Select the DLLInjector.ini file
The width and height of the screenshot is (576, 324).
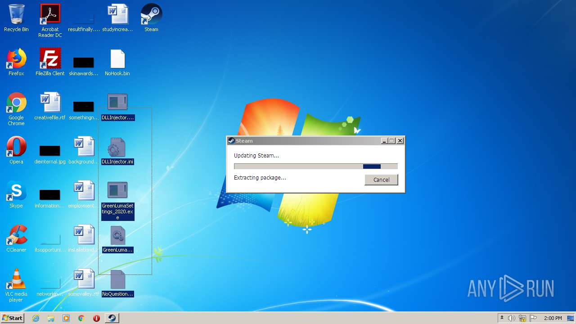pyautogui.click(x=117, y=151)
